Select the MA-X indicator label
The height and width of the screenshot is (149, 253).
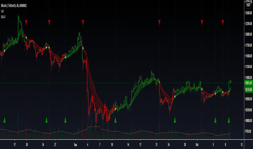coord(3,17)
